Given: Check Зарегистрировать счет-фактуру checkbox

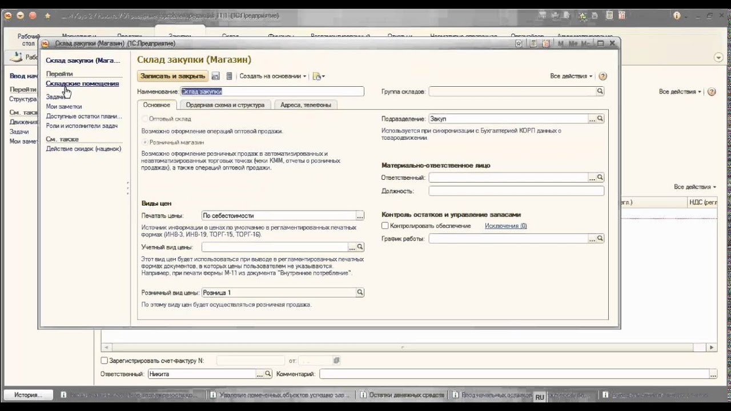Looking at the screenshot, I should pos(104,361).
